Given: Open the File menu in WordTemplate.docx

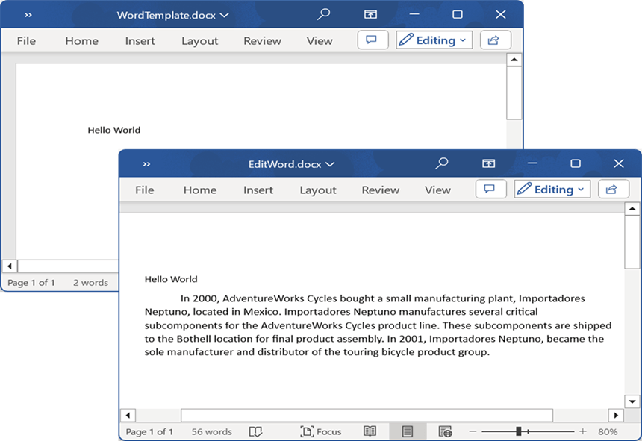Looking at the screenshot, I should (26, 41).
